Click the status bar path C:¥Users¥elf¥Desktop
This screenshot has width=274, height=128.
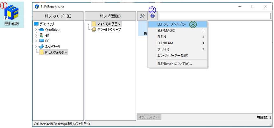pos(61,124)
